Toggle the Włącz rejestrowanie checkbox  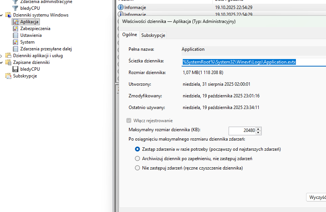coord(129,121)
